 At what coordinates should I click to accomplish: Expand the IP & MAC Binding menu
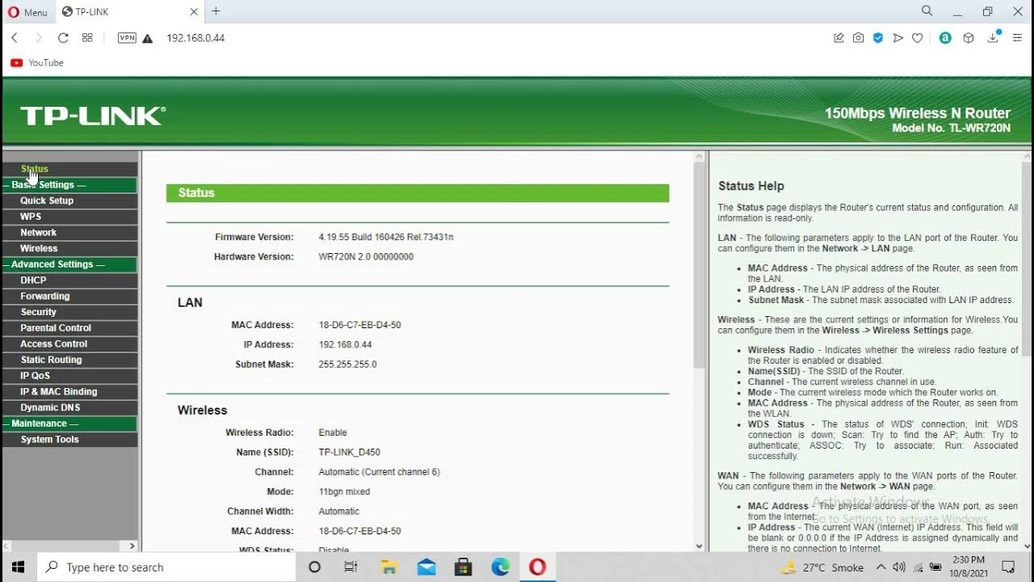point(59,392)
